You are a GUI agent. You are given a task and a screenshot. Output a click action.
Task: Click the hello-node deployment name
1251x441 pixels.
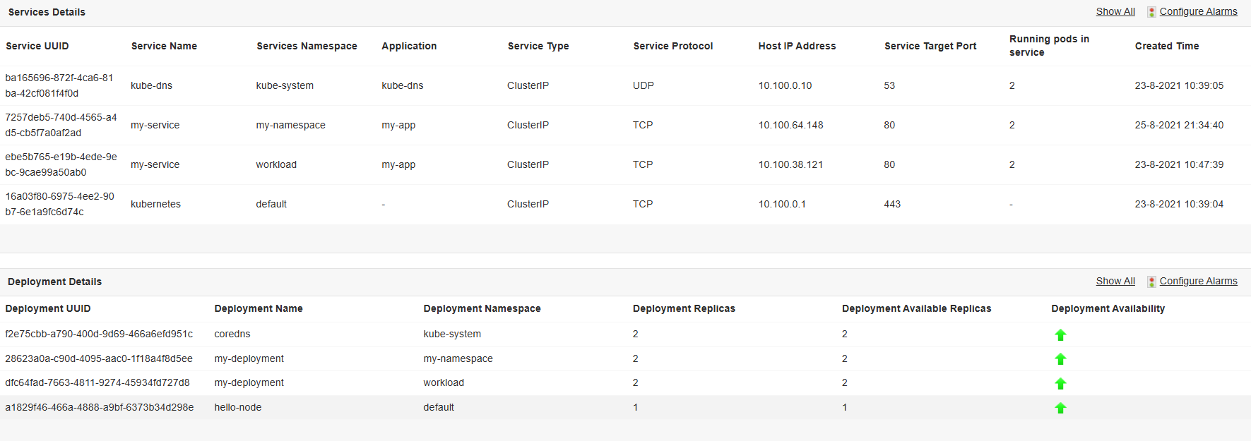pos(237,407)
